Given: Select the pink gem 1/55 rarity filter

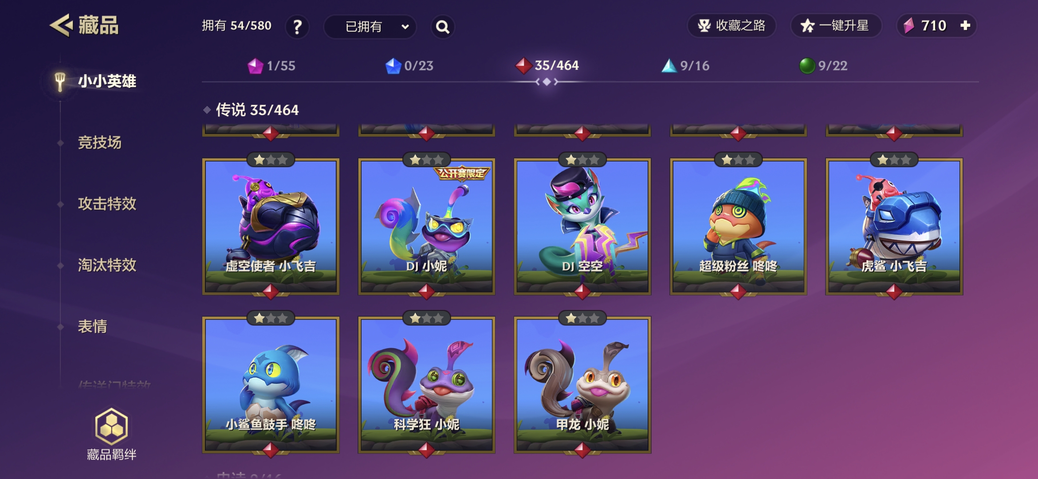Looking at the screenshot, I should click(x=271, y=66).
